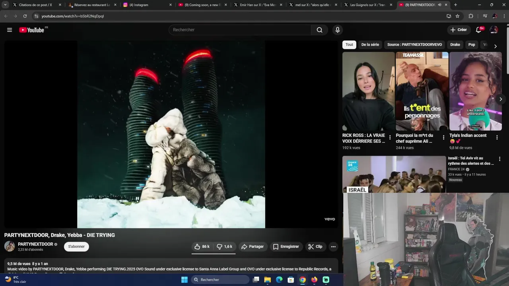Open the Chrome profile avatar

495,16
